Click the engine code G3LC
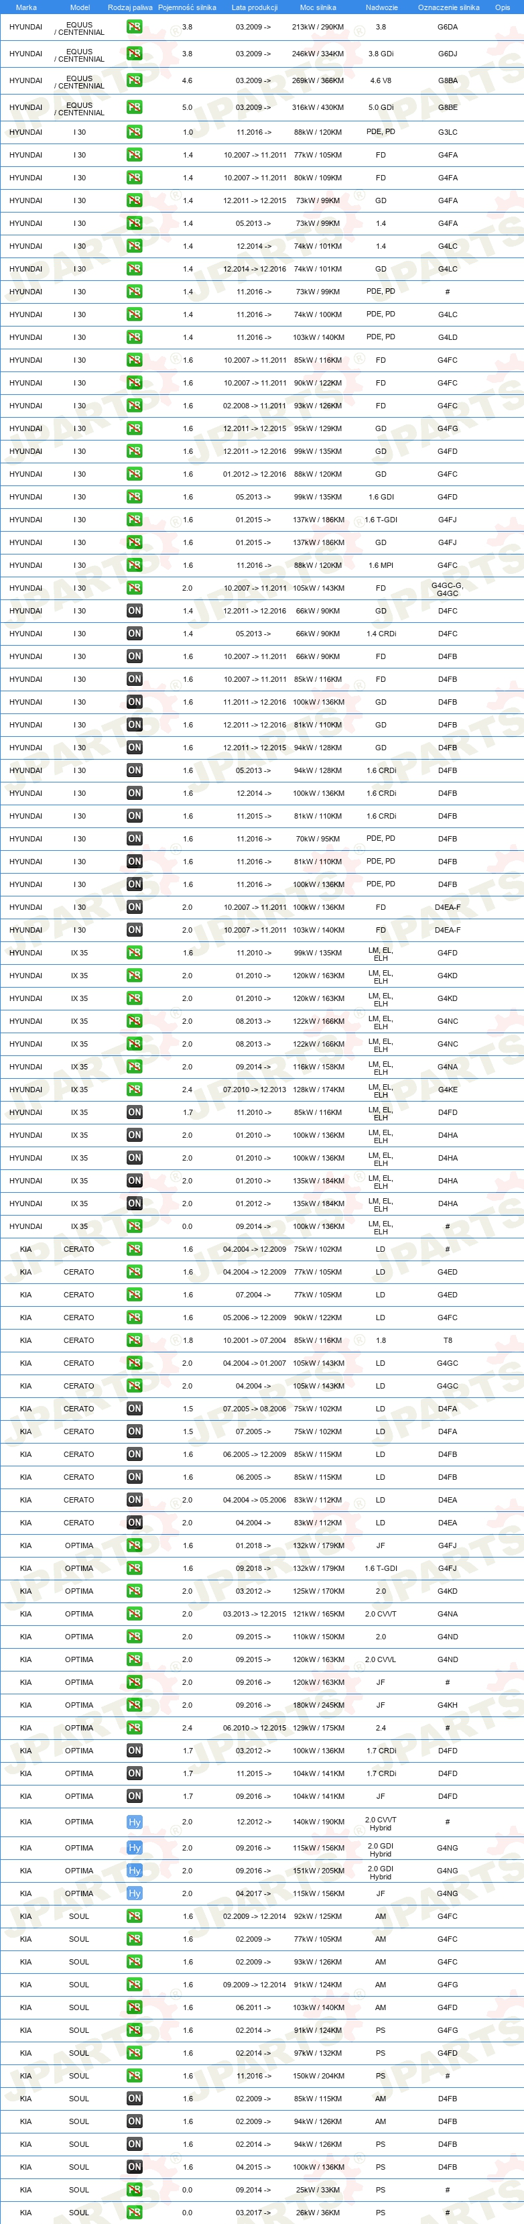The height and width of the screenshot is (2224, 524). (447, 132)
